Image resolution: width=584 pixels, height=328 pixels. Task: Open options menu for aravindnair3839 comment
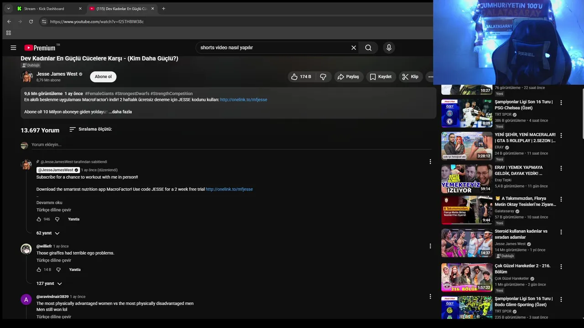430,297
